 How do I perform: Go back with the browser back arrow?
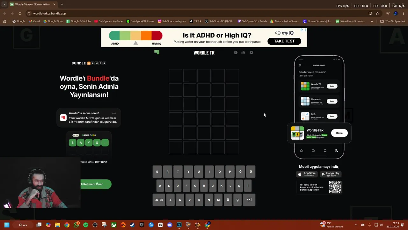point(4,13)
